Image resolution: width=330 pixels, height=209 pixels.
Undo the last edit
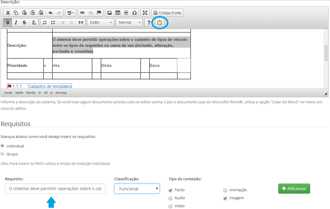coord(51,13)
